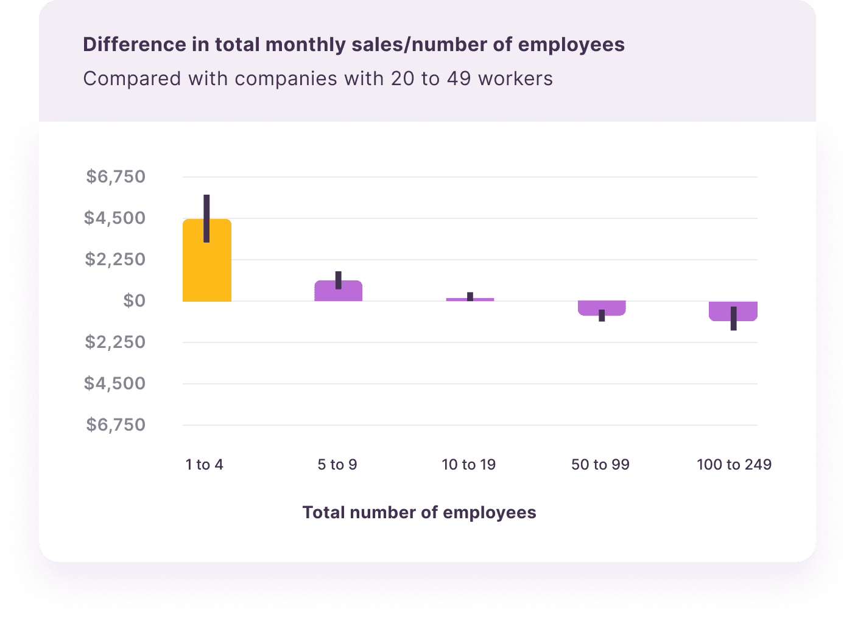Viewport: 855px width, 618px height.
Task: Click the '5 to 9' axis label
Action: (x=337, y=465)
